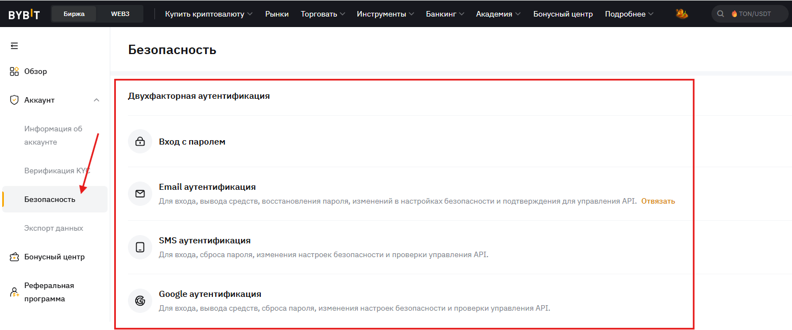Expand the Торговать dropdown menu
Screen dimensions: 792x330
(x=323, y=14)
